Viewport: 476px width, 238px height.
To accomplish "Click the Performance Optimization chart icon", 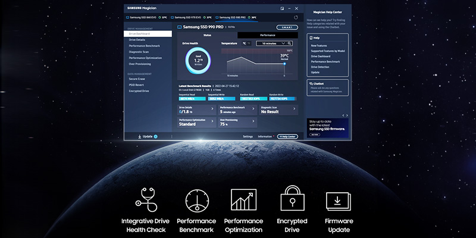I will pos(243,200).
